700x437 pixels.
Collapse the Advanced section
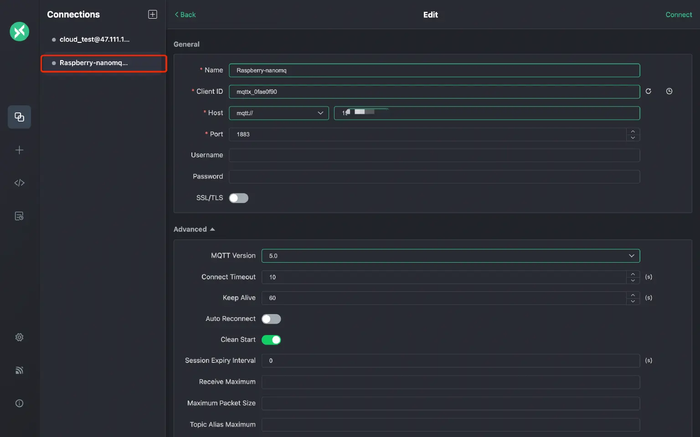pyautogui.click(x=194, y=229)
